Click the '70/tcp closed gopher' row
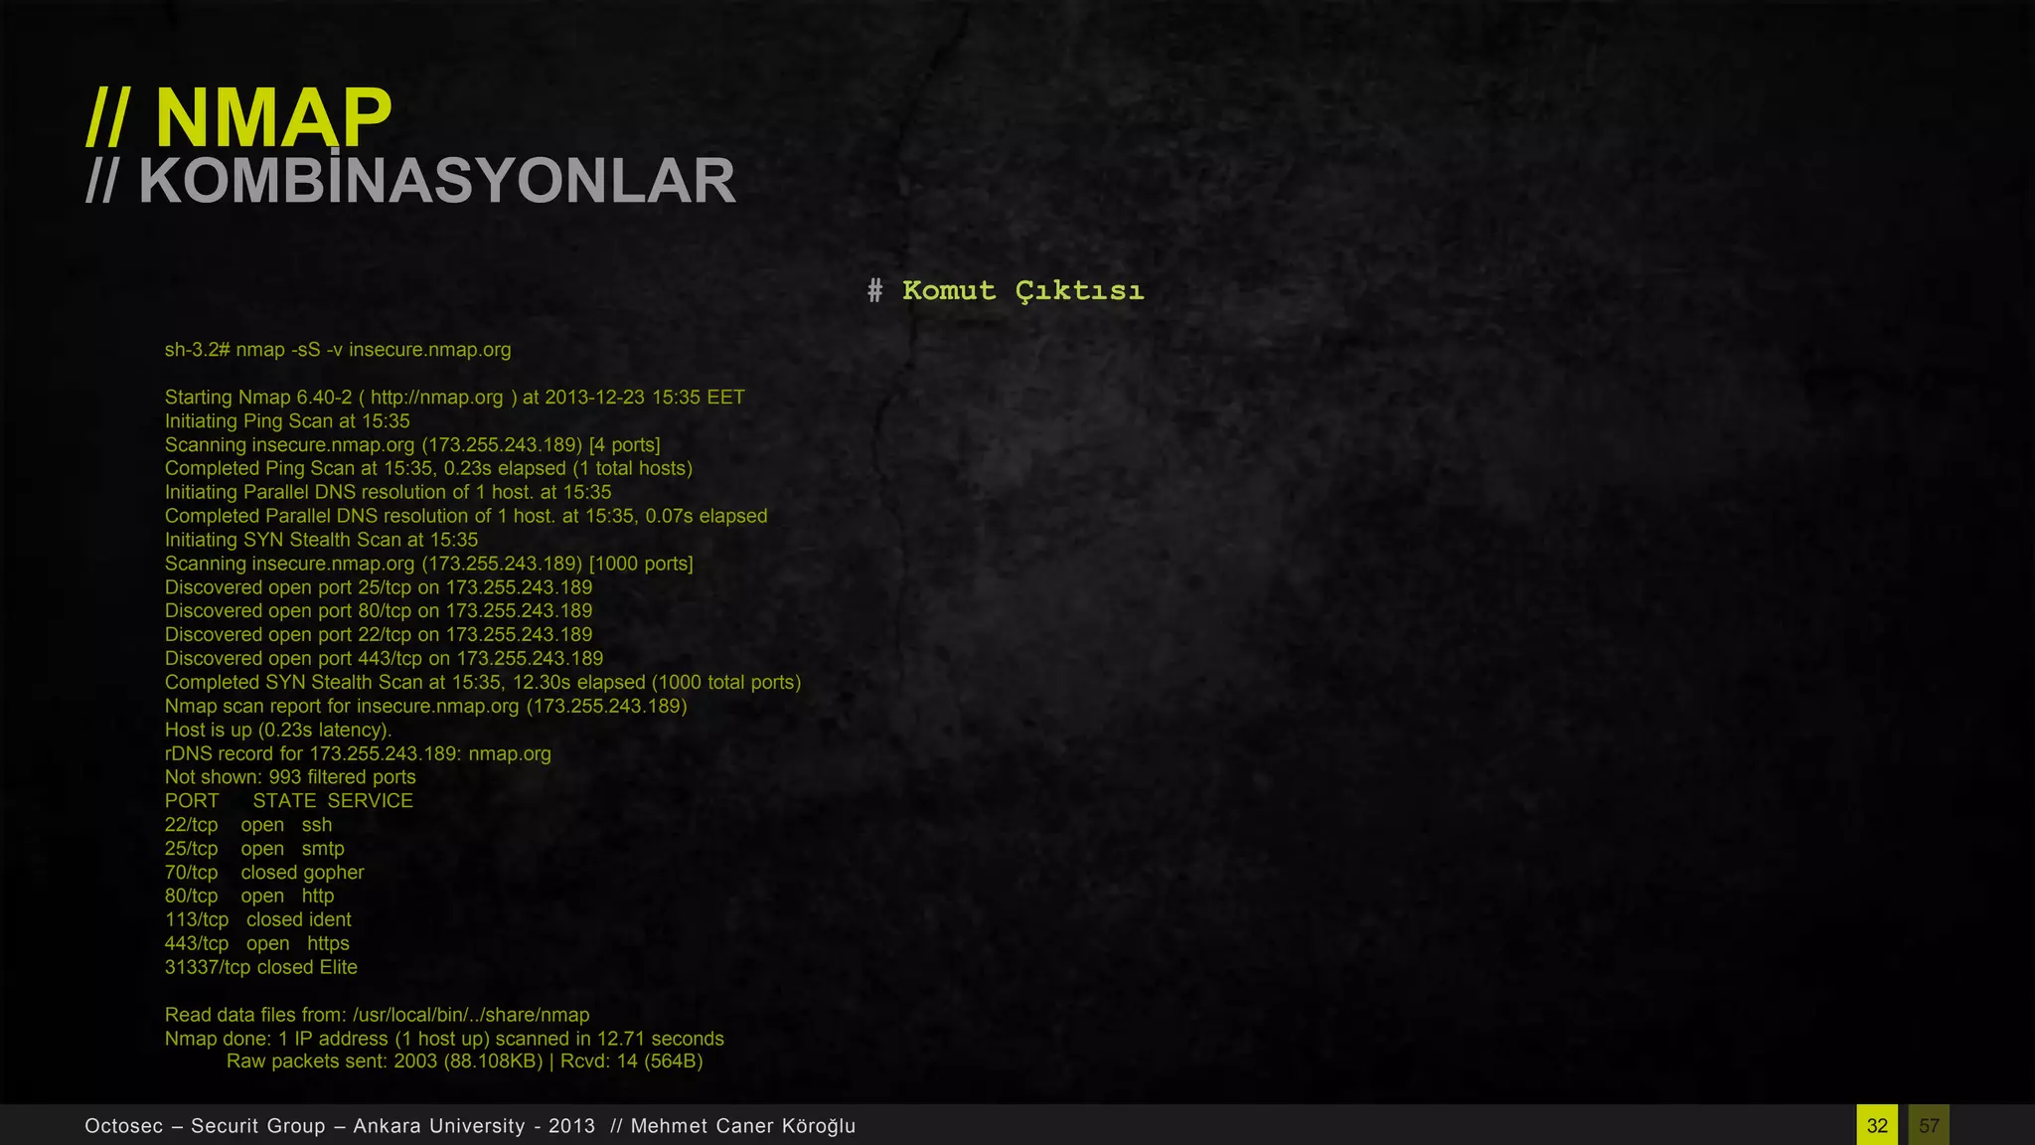Viewport: 2035px width, 1145px height. (264, 873)
